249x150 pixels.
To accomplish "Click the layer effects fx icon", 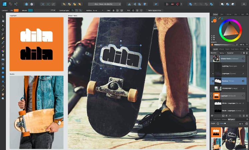I will [230, 116].
